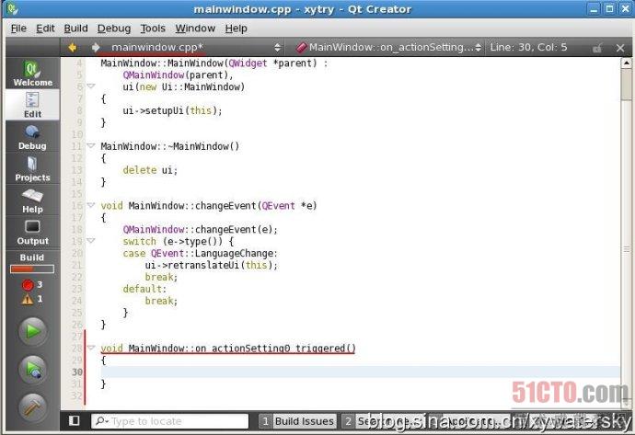Open the Help menu in menu bar

point(237,29)
